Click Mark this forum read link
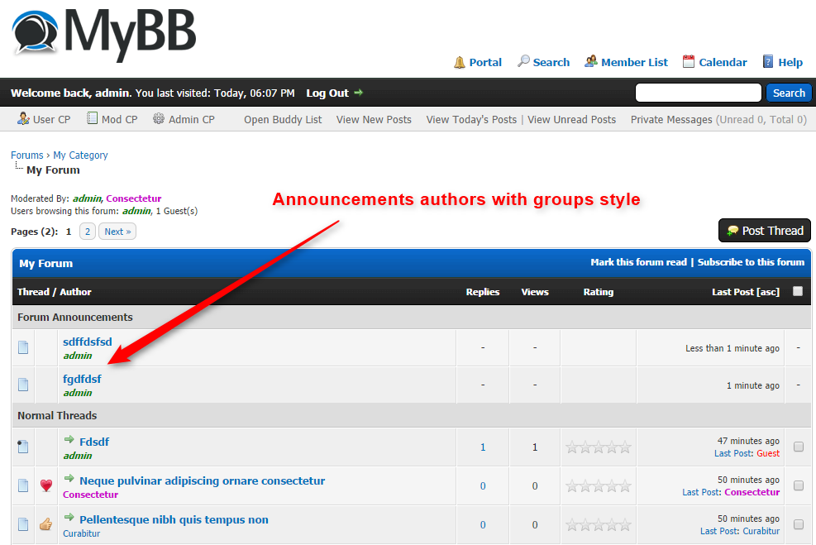The image size is (816, 545). 638,262
